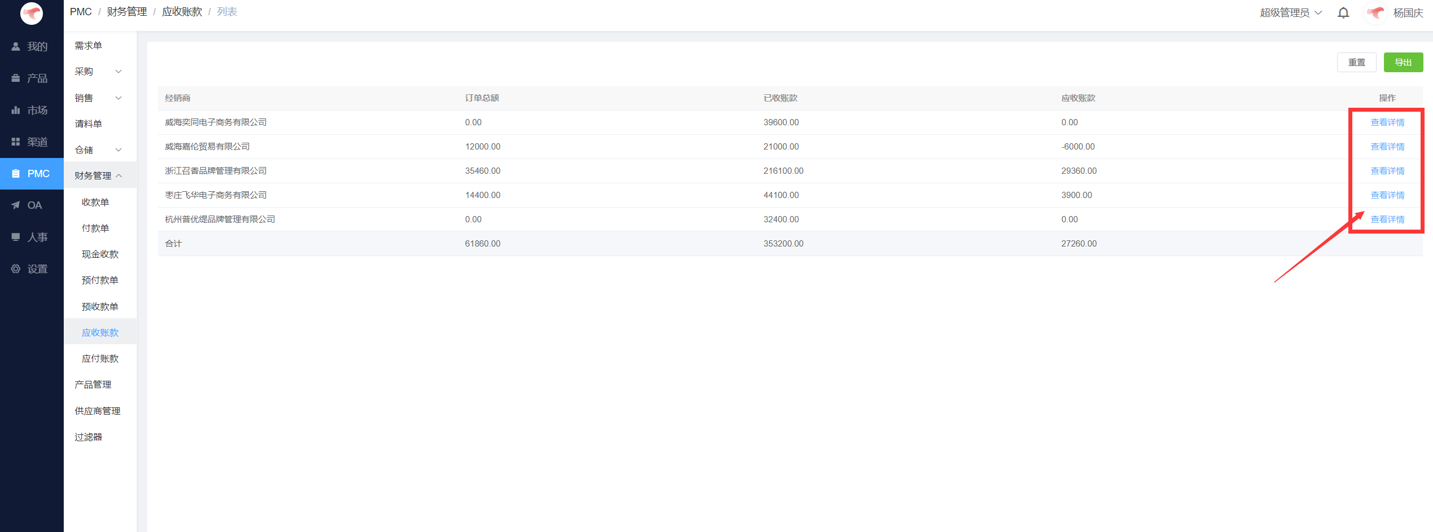View details for 浙江召香品牌管理有限公司
Screen dimensions: 1433x532
pyautogui.click(x=1387, y=171)
